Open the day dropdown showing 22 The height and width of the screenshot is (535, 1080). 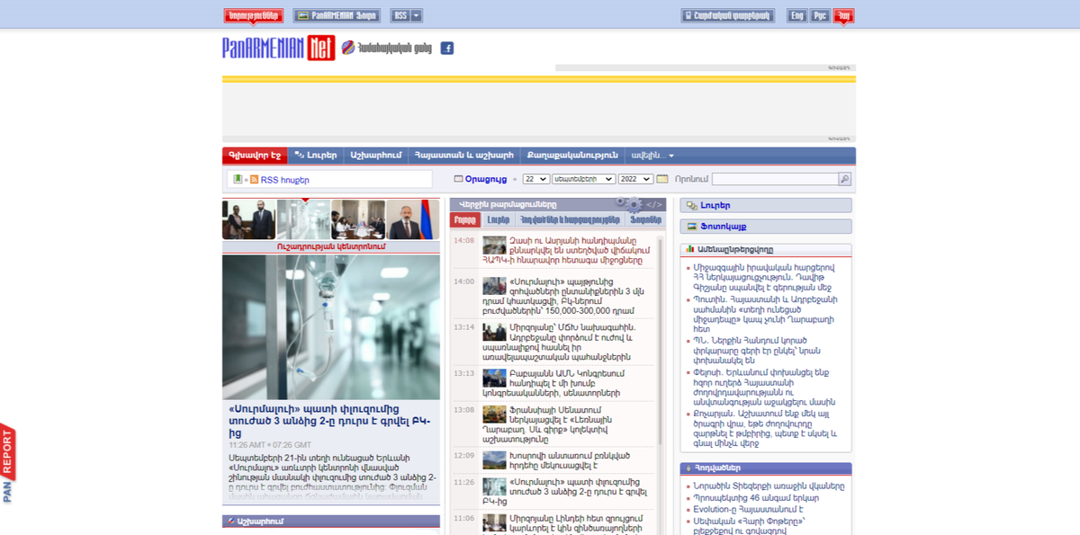click(x=535, y=179)
